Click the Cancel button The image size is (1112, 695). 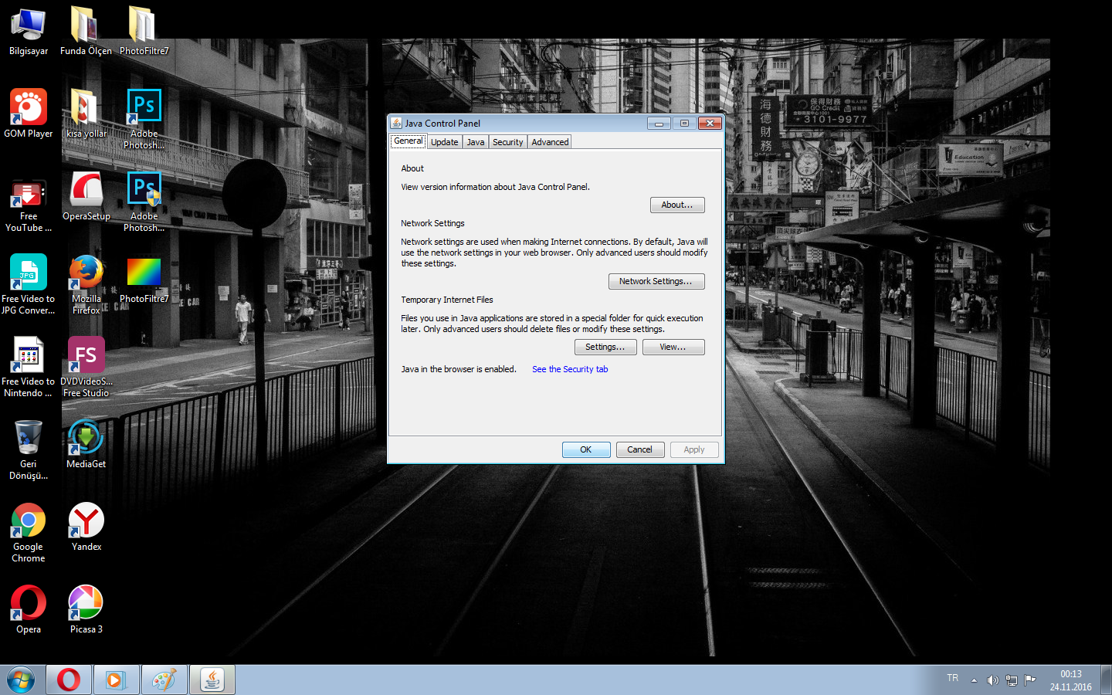coord(640,449)
